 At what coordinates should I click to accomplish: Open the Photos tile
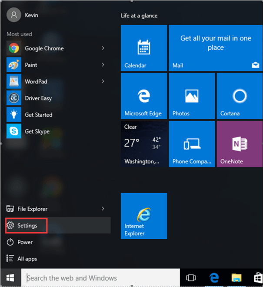[x=192, y=96]
